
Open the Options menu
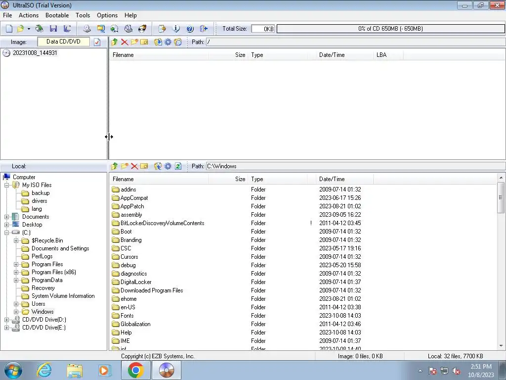pyautogui.click(x=107, y=15)
